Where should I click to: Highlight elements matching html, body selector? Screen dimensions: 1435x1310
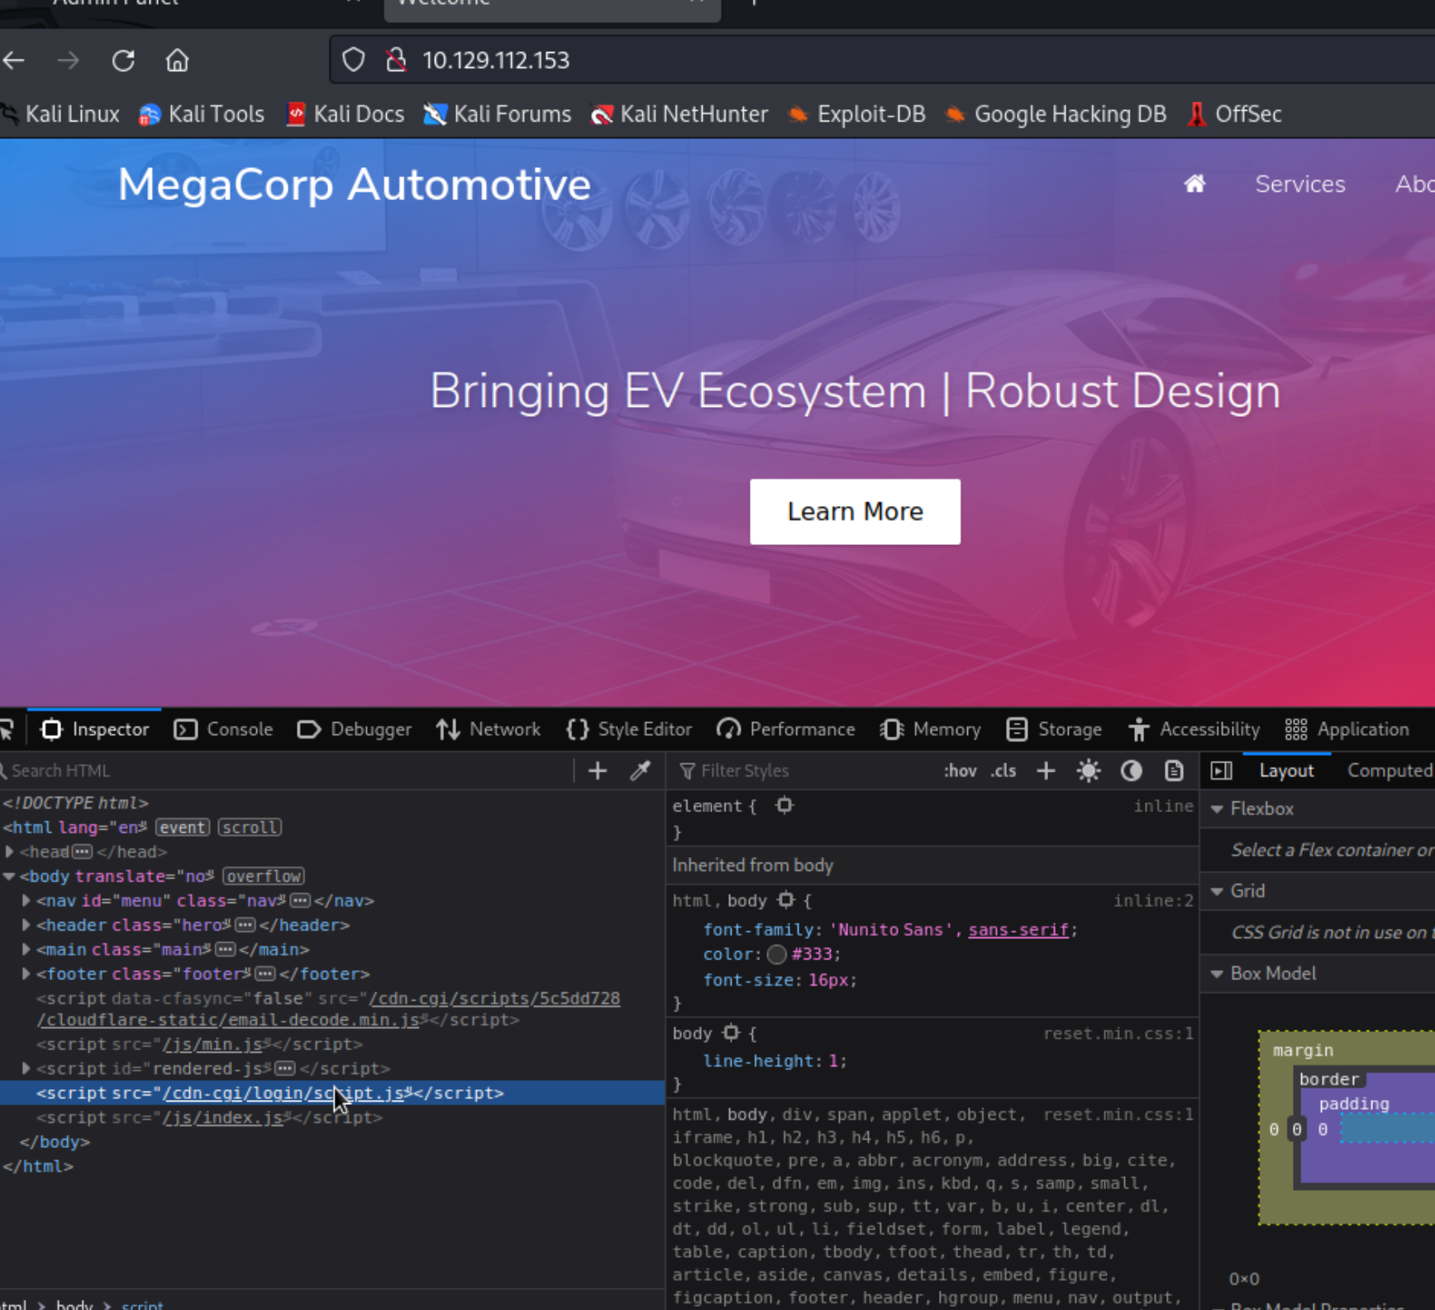coord(786,900)
